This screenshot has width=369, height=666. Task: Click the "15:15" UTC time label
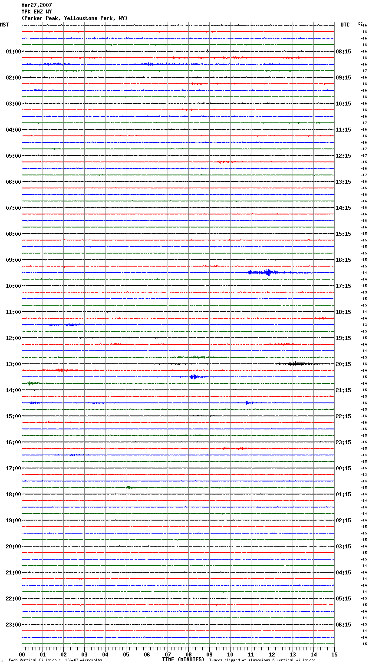pos(343,234)
